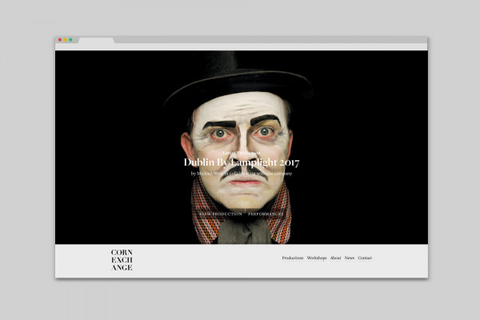
Task: Click the Corn Exchange logo
Action: point(122,260)
